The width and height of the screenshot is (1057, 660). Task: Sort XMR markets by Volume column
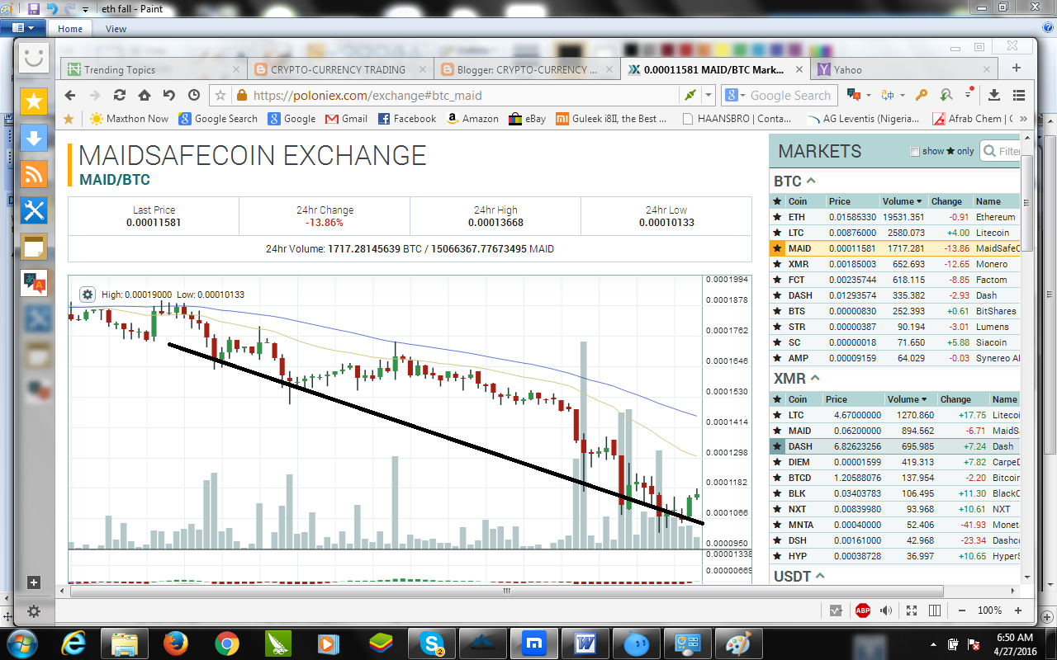tap(907, 399)
